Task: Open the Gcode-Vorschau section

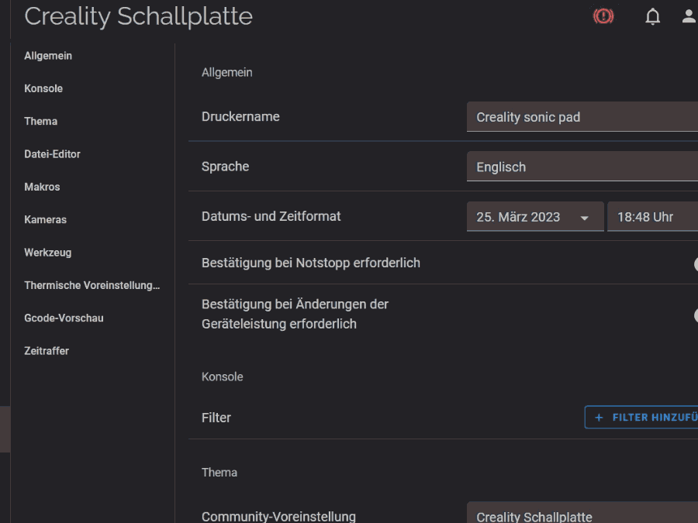Action: pos(64,318)
